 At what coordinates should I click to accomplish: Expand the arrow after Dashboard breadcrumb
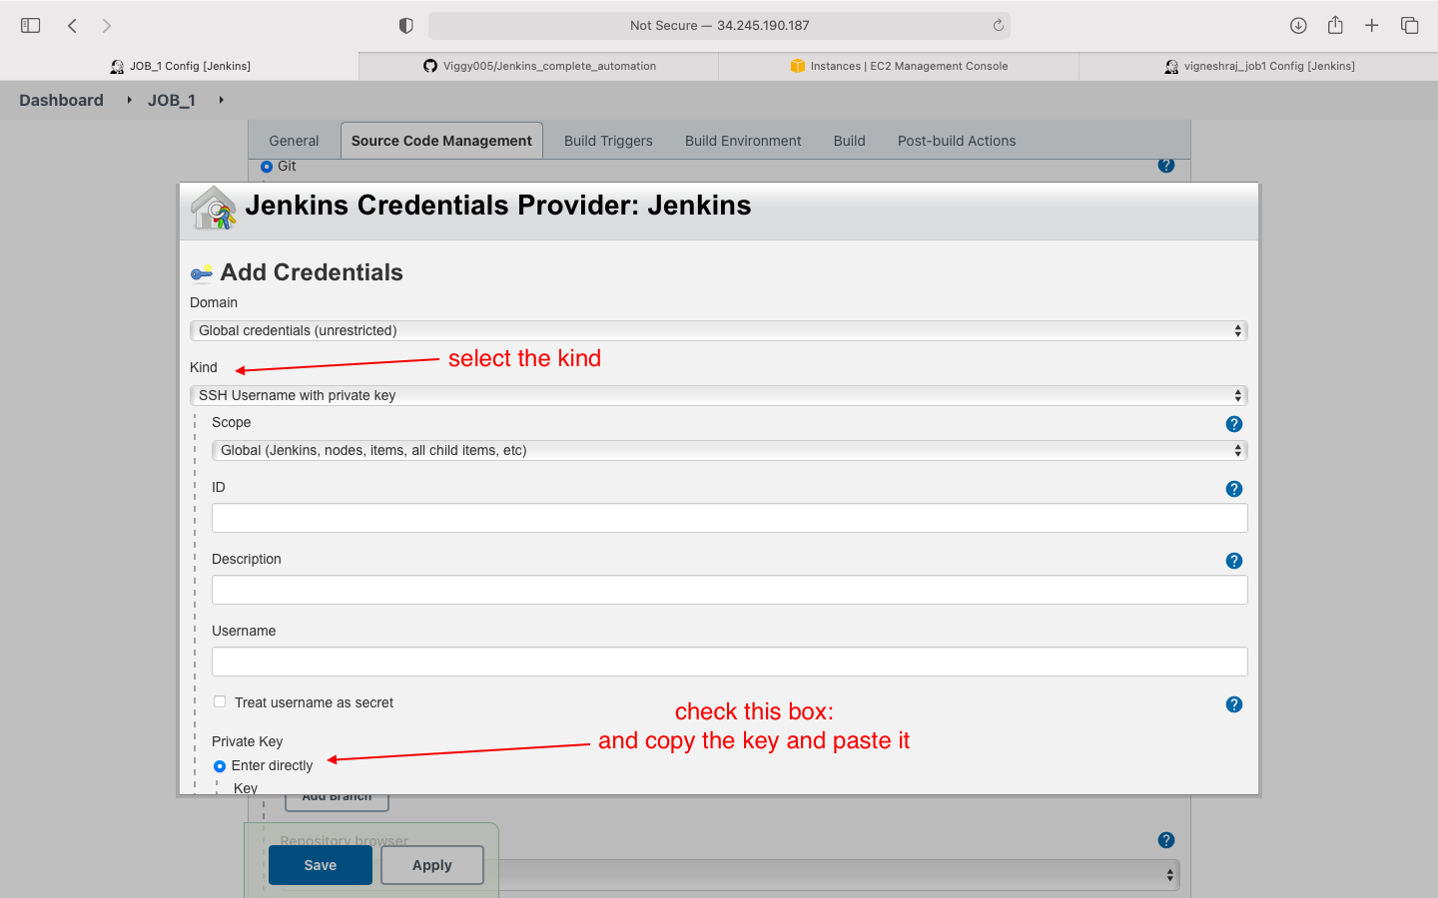click(129, 100)
